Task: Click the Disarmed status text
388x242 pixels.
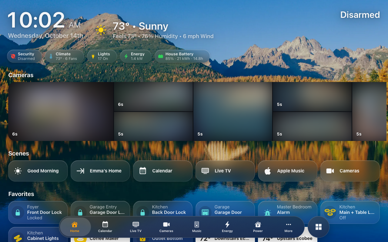Action: click(360, 15)
